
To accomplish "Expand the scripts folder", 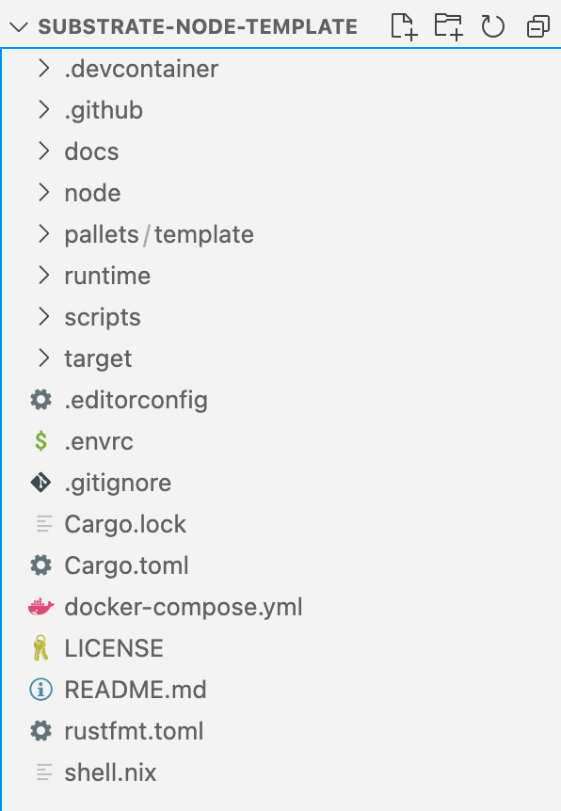I will (x=280, y=317).
